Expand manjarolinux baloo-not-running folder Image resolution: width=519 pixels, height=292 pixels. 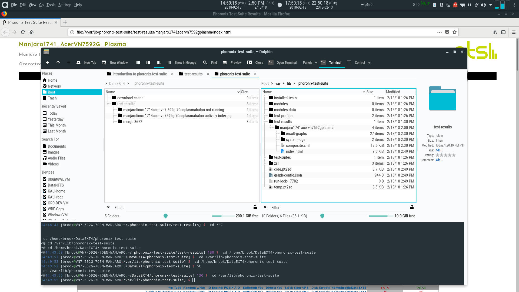(x=114, y=110)
